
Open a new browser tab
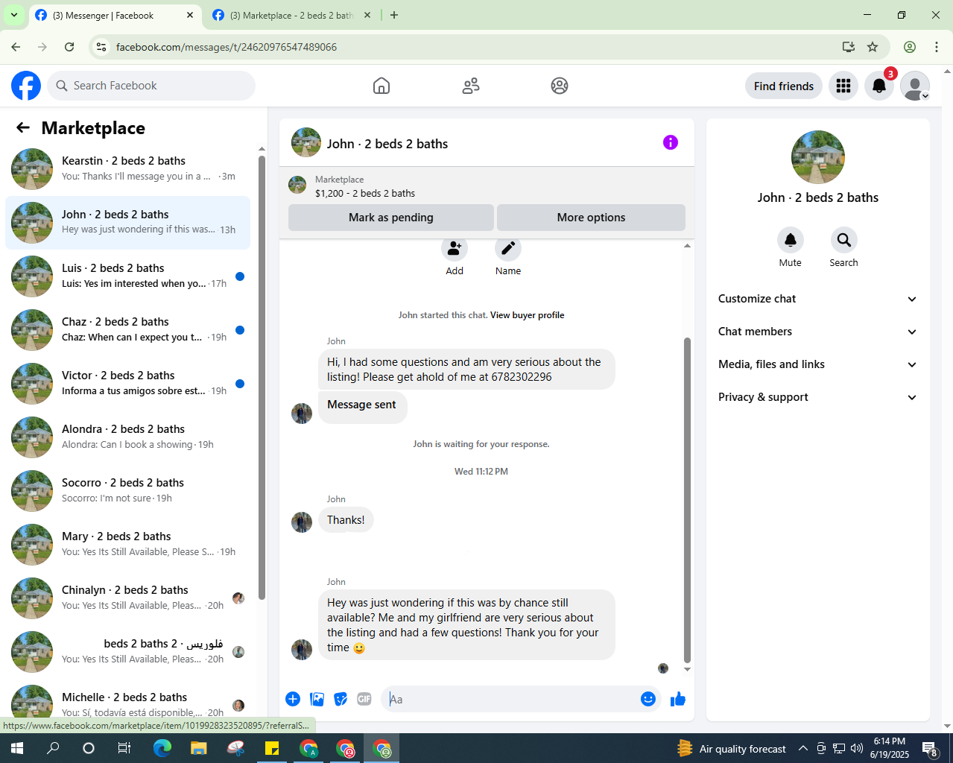click(x=394, y=15)
